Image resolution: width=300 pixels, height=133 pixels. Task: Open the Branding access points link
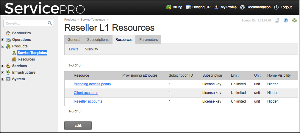[92, 84]
